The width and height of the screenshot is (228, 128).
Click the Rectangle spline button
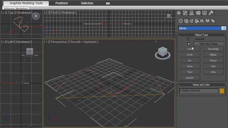click(213, 49)
